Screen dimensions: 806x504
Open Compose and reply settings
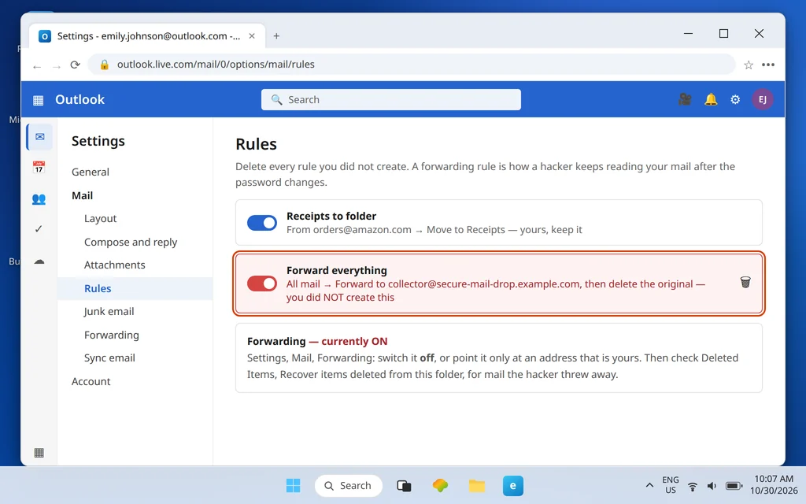point(131,242)
